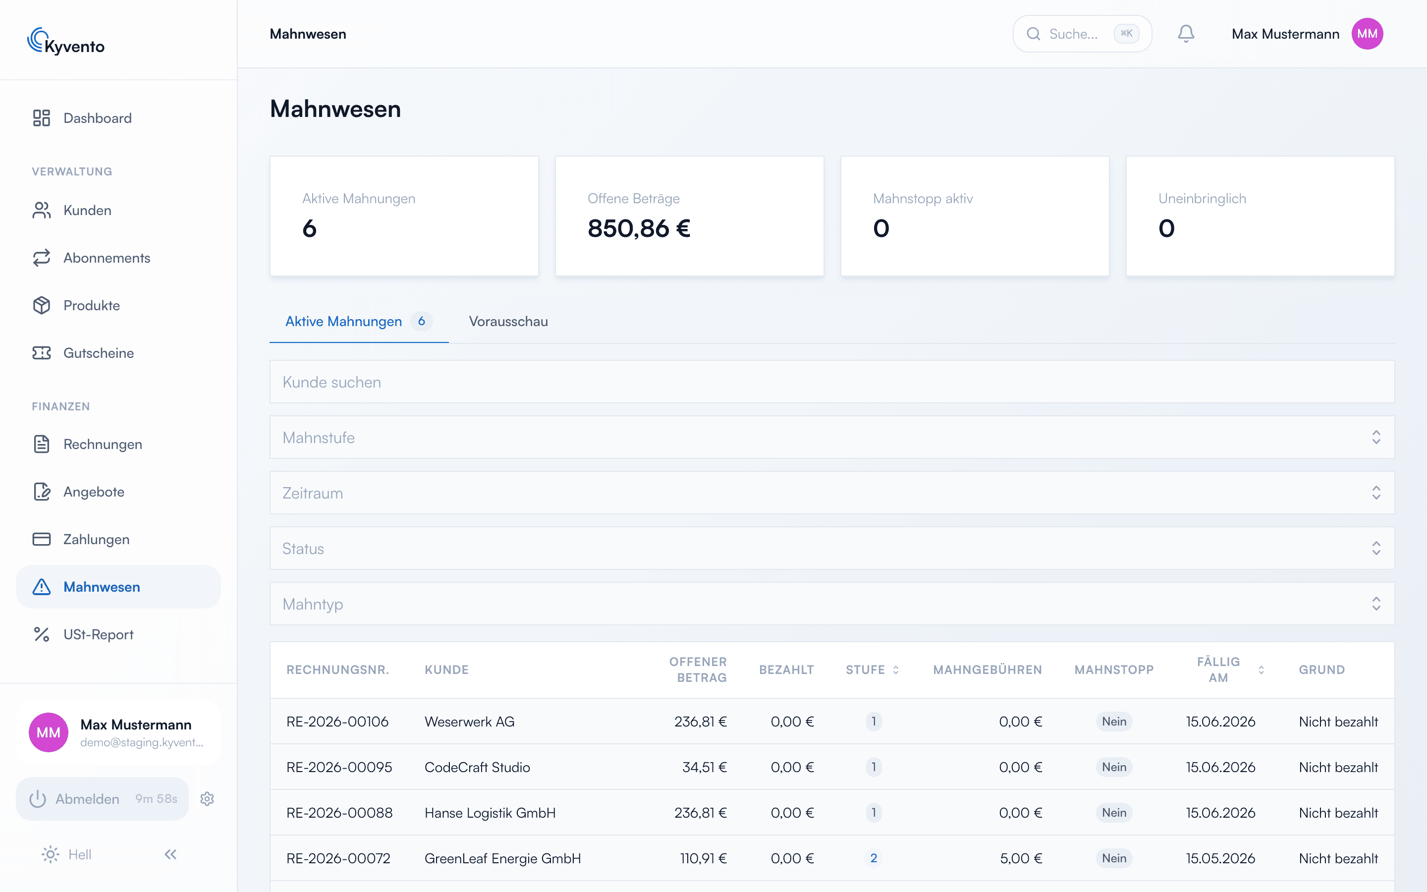Open Abonnements menu item
1427x892 pixels.
point(118,258)
